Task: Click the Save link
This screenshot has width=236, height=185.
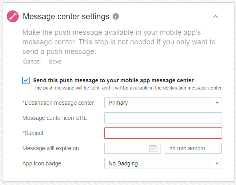Action: [55, 62]
